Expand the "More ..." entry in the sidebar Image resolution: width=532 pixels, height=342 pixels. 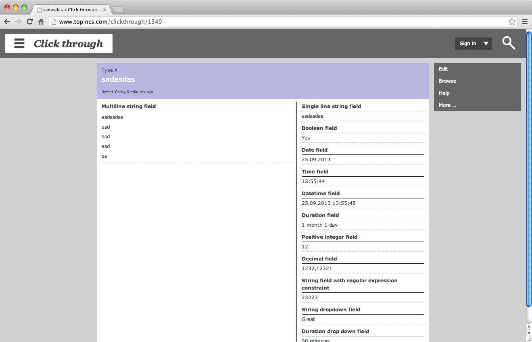tap(447, 105)
